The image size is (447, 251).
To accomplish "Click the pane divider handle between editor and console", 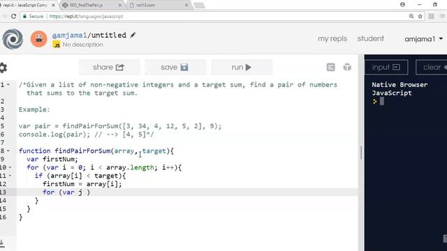I will (x=361, y=153).
